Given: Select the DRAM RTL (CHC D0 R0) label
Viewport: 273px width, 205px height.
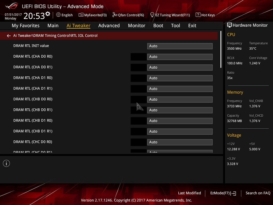Looking at the screenshot, I should click(x=33, y=142).
